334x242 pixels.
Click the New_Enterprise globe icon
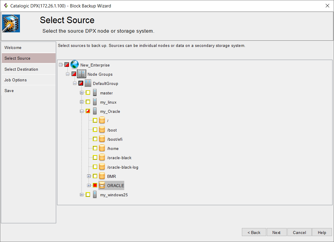(75, 65)
